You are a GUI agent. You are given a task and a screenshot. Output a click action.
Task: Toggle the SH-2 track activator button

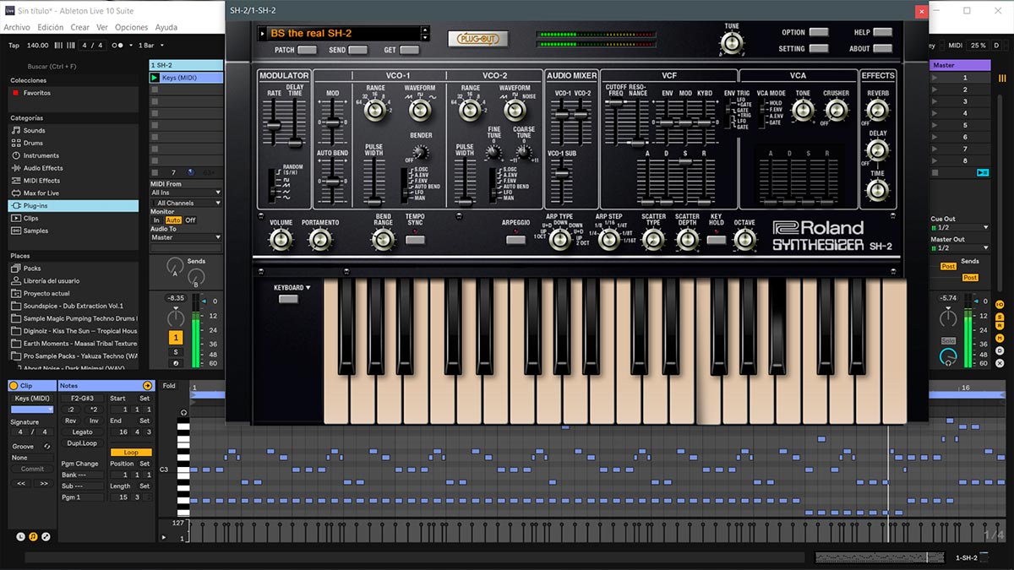176,338
